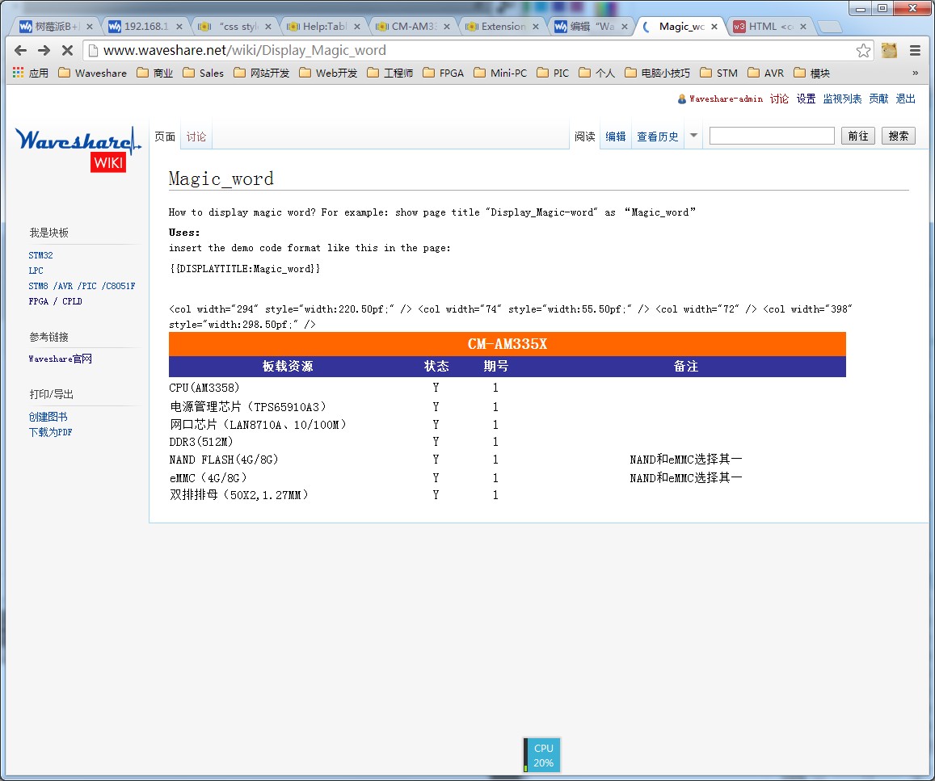Open 监视列表 watchlist link
Viewport: 935px width, 781px height.
point(842,99)
